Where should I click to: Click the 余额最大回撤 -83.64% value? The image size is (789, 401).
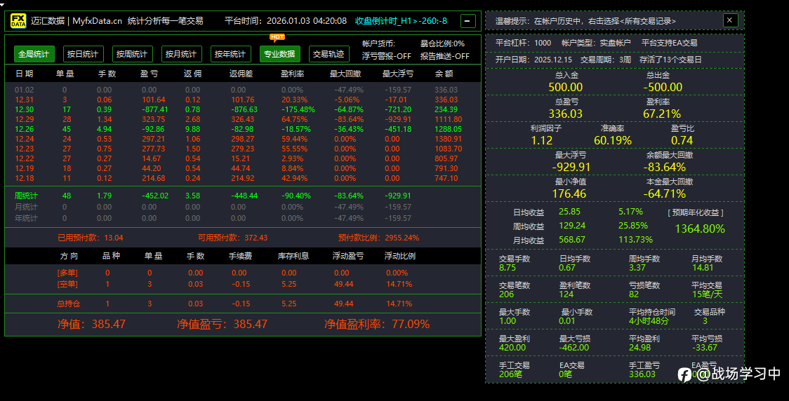[664, 167]
